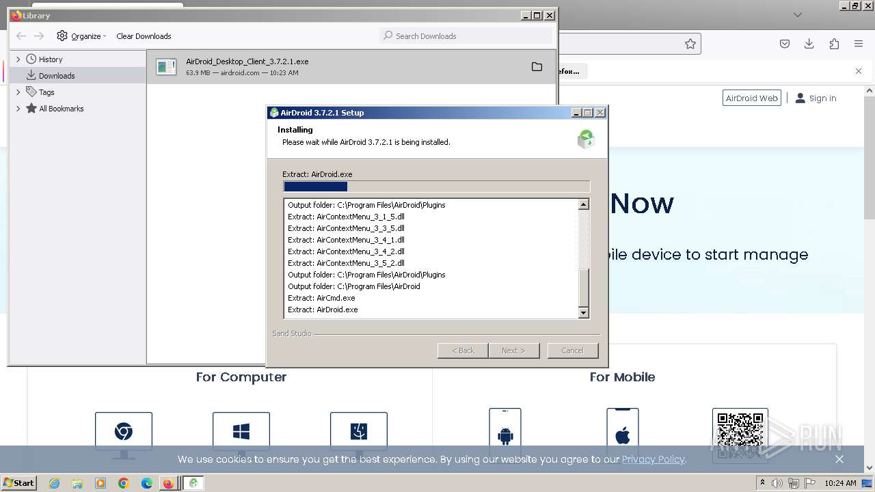Click the Clear Downloads button
This screenshot has width=875, height=492.
click(x=144, y=36)
